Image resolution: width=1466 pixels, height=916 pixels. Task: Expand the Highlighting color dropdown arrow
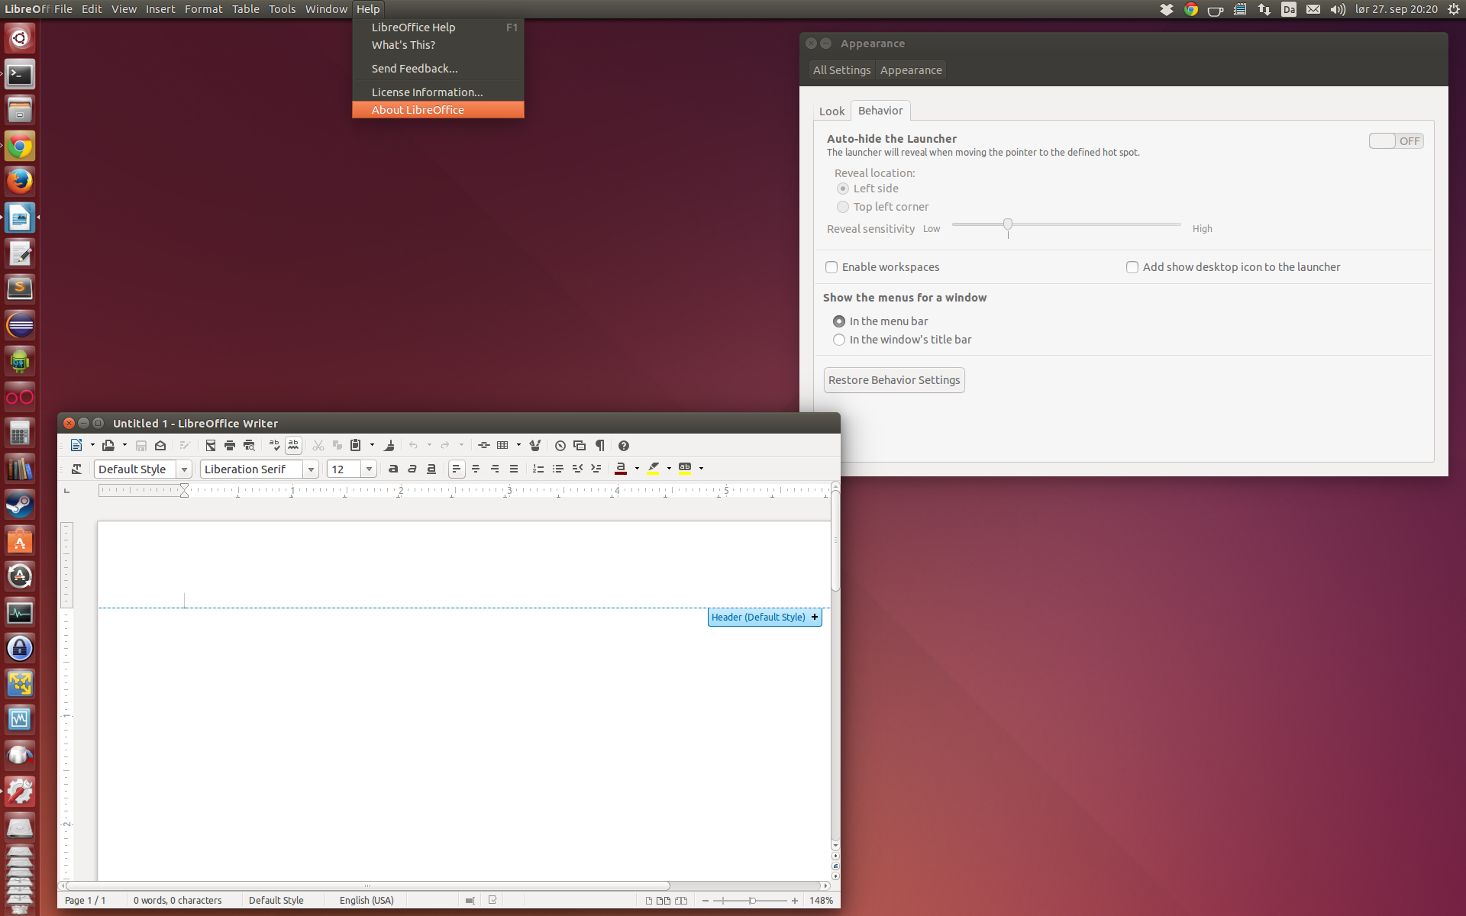pyautogui.click(x=669, y=469)
